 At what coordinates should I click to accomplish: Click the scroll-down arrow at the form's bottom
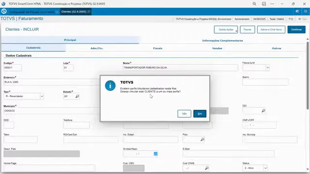[308, 169]
